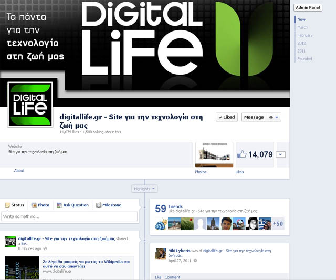Open the Photos thumbnail
This screenshot has height=280, width=336.
tap(214, 154)
